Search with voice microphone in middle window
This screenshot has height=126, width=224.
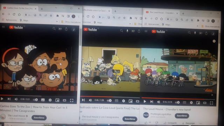point(127,31)
